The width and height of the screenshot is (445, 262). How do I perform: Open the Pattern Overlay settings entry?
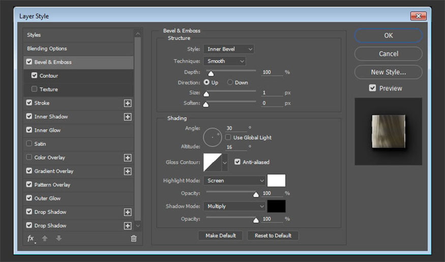[52, 185]
